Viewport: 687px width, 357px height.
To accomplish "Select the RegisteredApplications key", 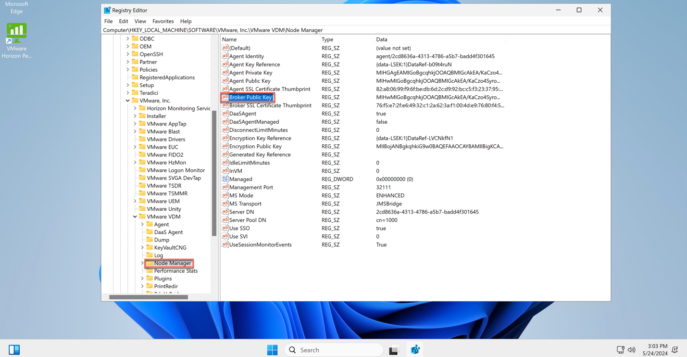I will point(167,77).
